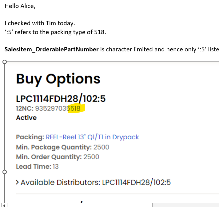Click the "I checked with Tim today" sentence
This screenshot has width=219, height=207.
pyautogui.click(x=40, y=23)
